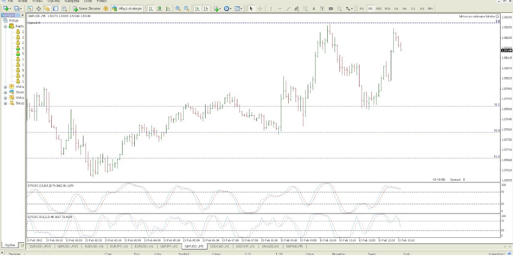The image size is (513, 275).
Task: Open the Narzędzia menu
Action: pos(72,1)
